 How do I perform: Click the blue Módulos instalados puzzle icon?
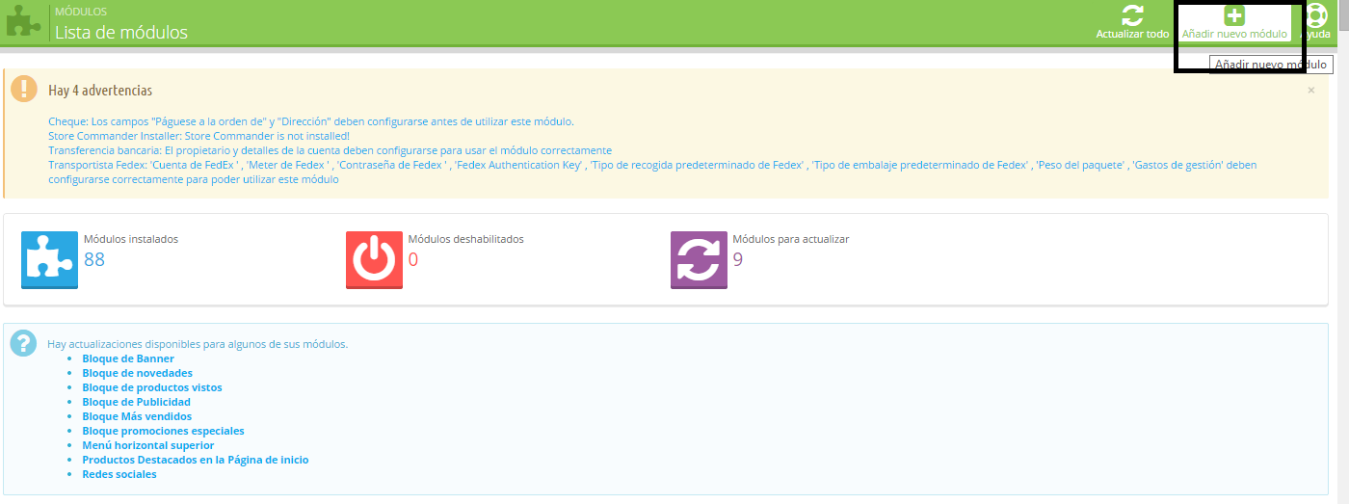[x=49, y=260]
